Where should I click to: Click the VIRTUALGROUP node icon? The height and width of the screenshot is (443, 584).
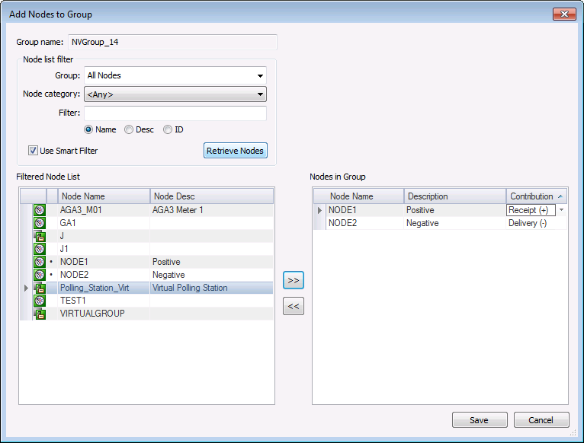[40, 314]
